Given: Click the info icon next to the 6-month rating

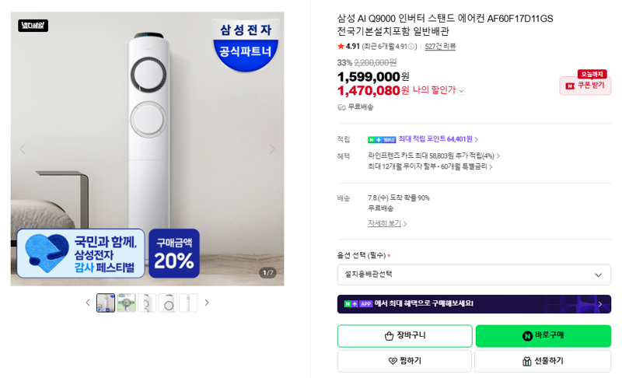Looking at the screenshot, I should pyautogui.click(x=411, y=47).
